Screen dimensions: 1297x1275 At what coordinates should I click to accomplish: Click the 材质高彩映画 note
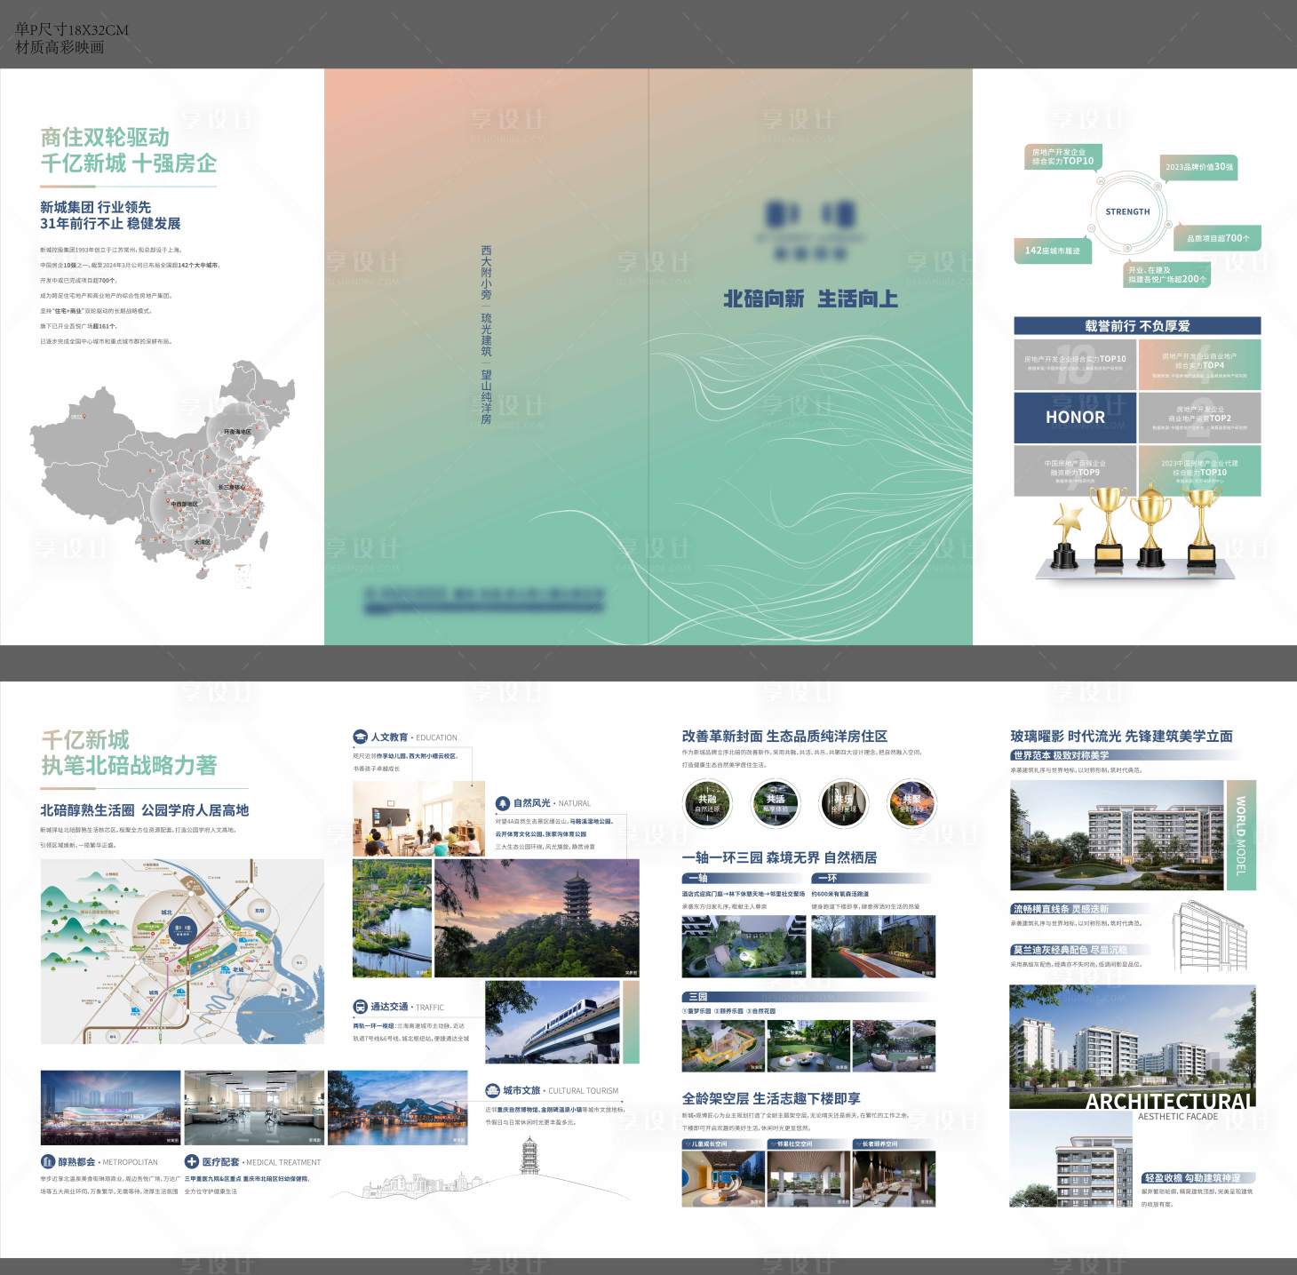[x=60, y=47]
